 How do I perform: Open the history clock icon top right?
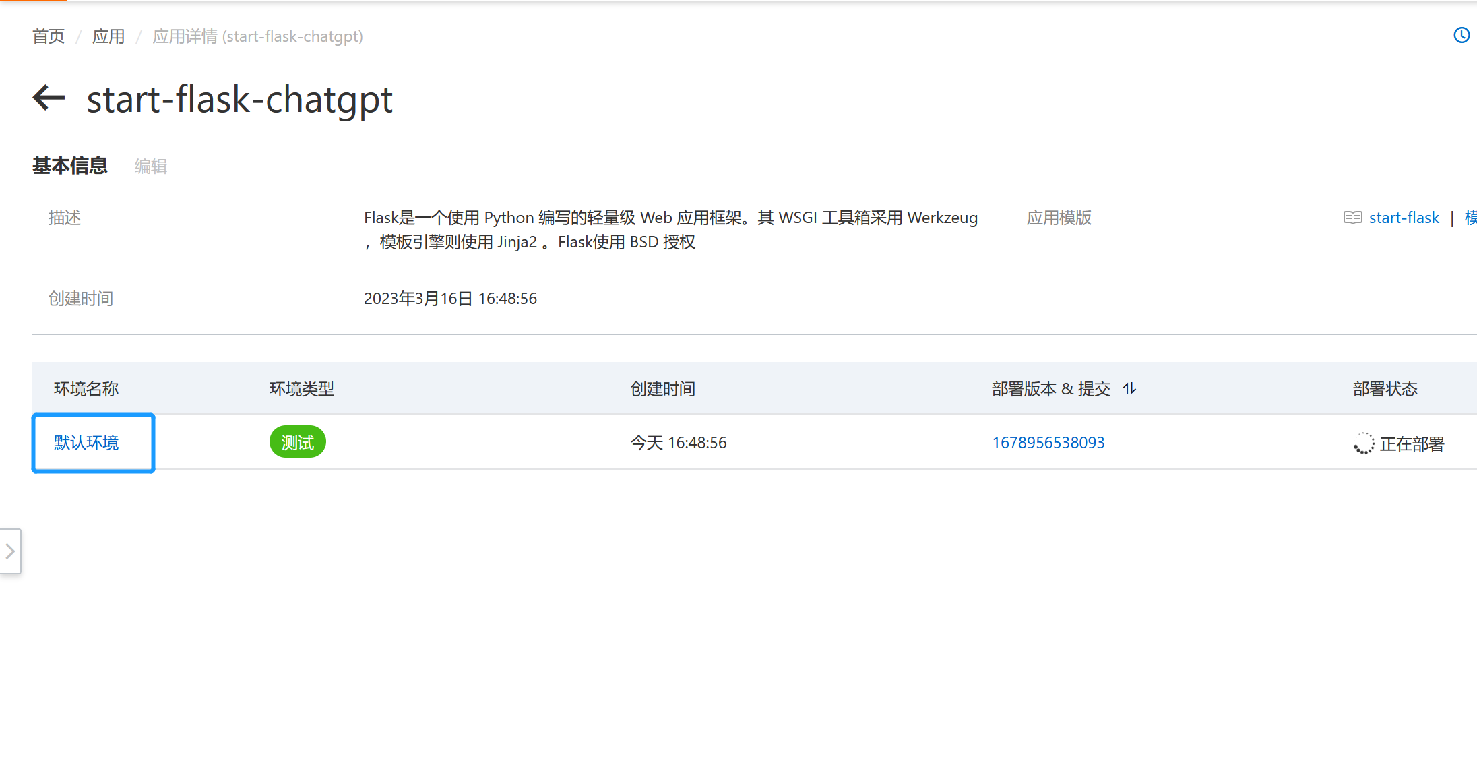click(1462, 35)
